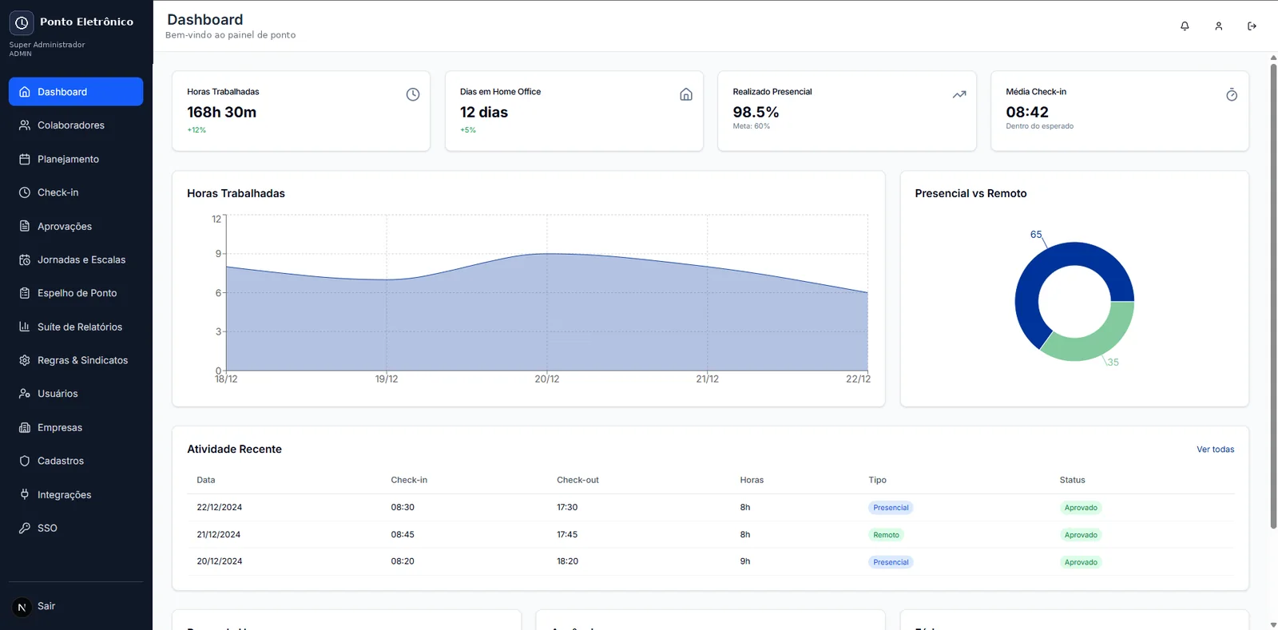This screenshot has height=630, width=1278.
Task: Click the 08:42 average check-in value
Action: [x=1027, y=113]
